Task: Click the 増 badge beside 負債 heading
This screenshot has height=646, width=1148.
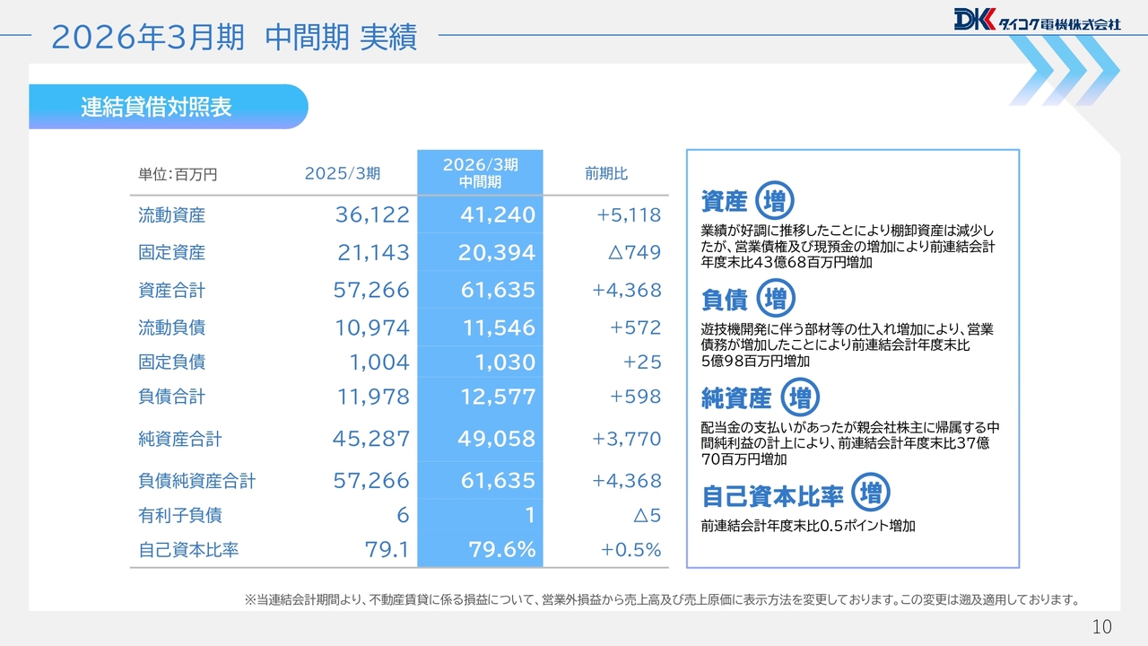Action: coord(775,299)
